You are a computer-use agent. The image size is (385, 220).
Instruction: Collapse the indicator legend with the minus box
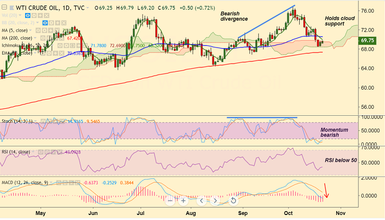coord(4,7)
